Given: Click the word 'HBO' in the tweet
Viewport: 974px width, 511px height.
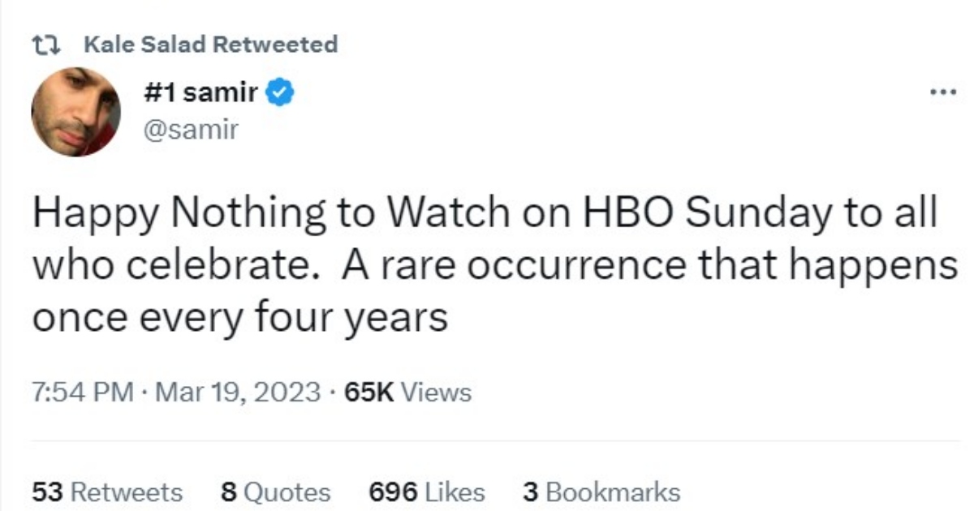Looking at the screenshot, I should pos(631,213).
